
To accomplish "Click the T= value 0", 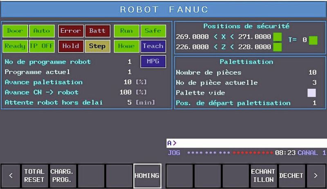I will pos(305,40).
